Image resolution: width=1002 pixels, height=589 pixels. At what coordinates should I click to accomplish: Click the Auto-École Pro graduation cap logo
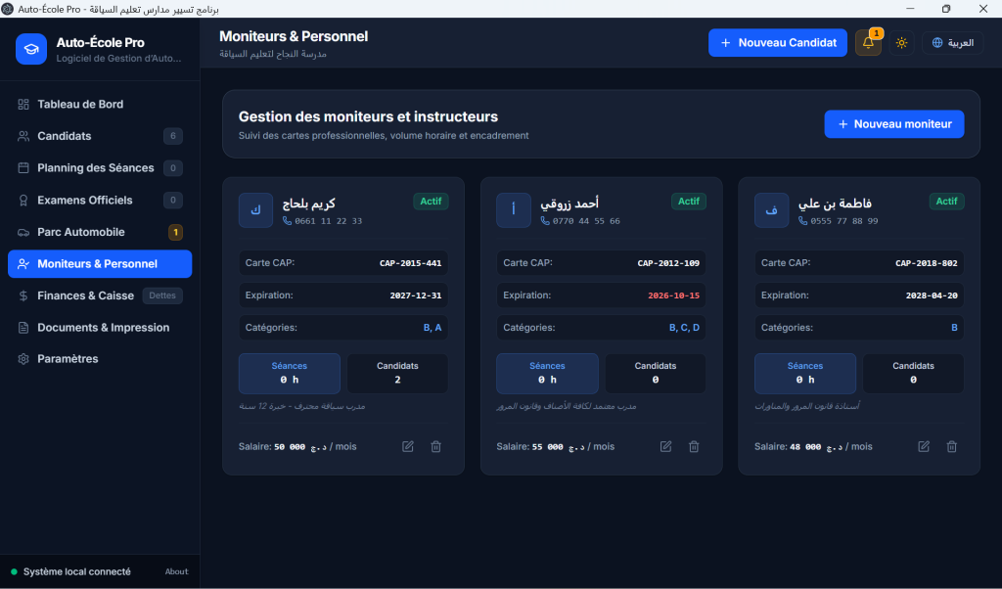[x=31, y=49]
